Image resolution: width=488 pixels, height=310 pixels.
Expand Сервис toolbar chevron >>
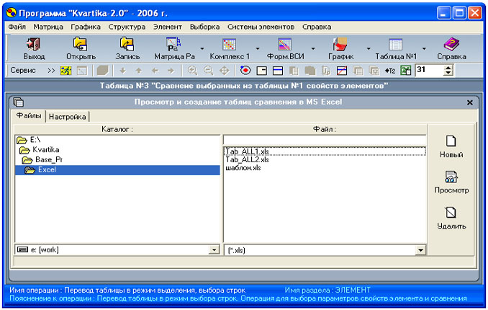pos(51,71)
